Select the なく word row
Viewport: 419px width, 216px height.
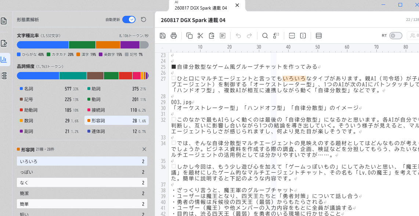(82, 183)
